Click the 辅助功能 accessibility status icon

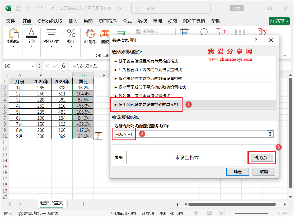tap(21, 213)
